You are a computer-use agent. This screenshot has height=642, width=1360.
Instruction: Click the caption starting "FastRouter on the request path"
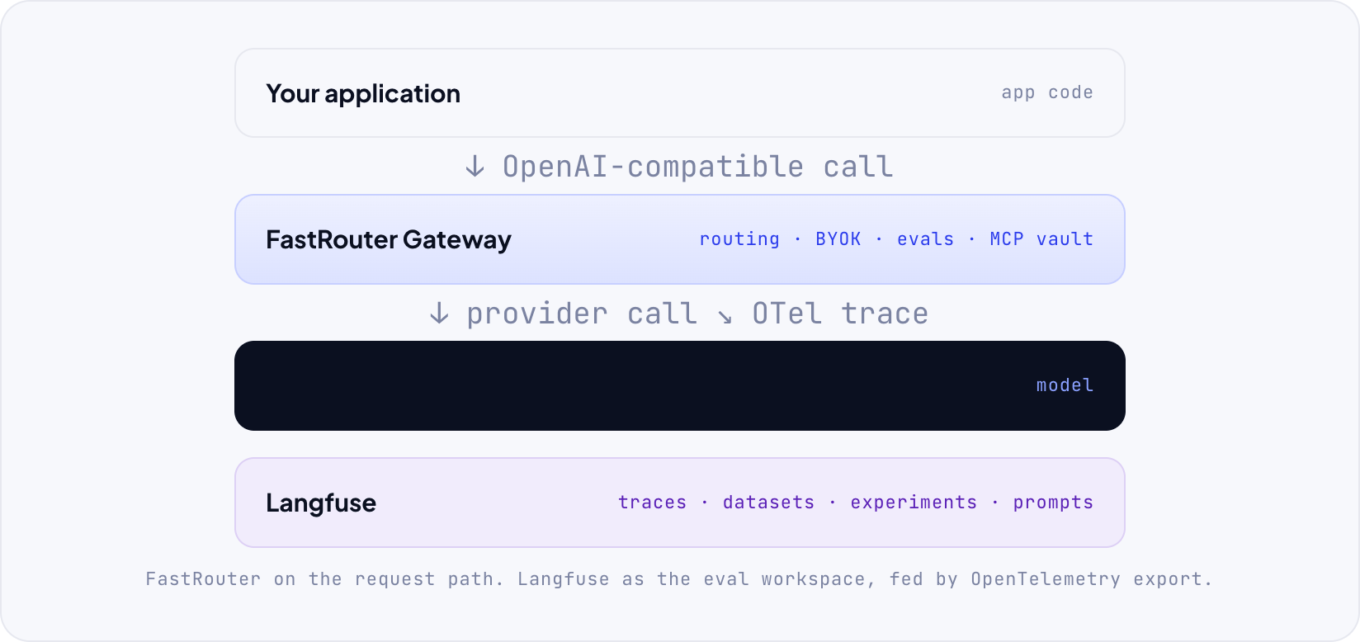tap(679, 579)
